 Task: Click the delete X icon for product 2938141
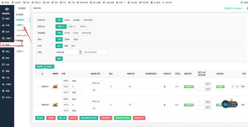coord(237,87)
